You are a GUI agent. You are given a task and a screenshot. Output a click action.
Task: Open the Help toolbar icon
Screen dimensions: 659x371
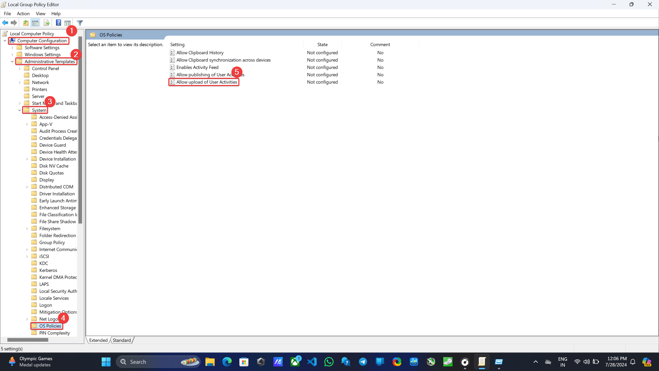click(58, 23)
